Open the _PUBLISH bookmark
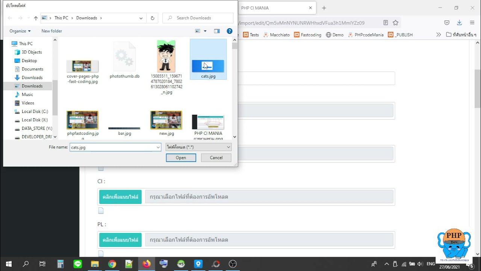Viewport: 481px width, 271px height. click(x=400, y=35)
